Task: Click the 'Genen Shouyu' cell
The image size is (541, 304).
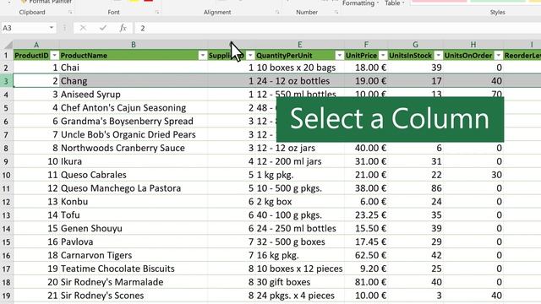Action: coord(134,229)
